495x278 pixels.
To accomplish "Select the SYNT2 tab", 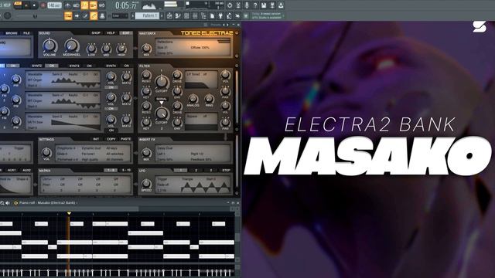I will click(37, 66).
